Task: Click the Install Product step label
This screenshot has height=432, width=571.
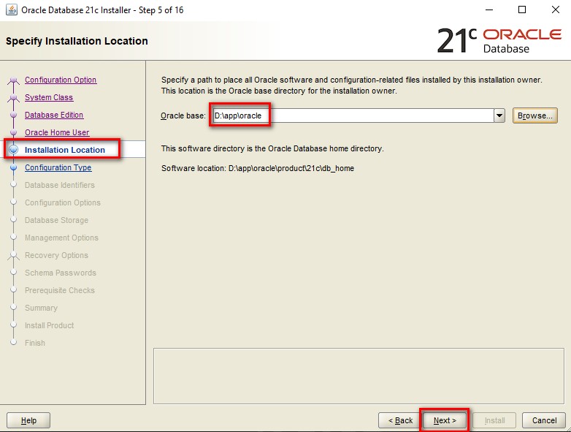Action: (49, 325)
